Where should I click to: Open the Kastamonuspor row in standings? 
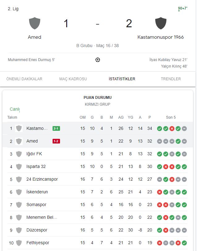(37, 128)
